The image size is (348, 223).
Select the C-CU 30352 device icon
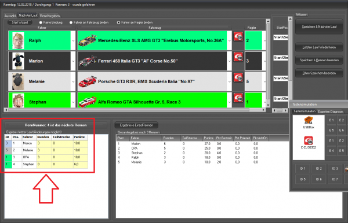[x=309, y=142]
